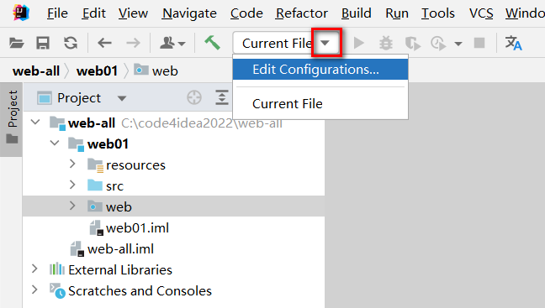
Task: Click the Debug bug icon
Action: [x=386, y=44]
